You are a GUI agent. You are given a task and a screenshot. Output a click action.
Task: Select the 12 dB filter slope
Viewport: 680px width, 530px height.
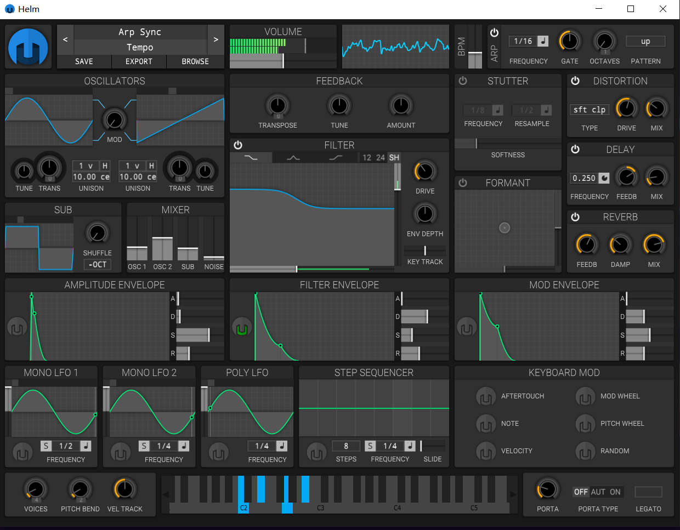point(367,158)
